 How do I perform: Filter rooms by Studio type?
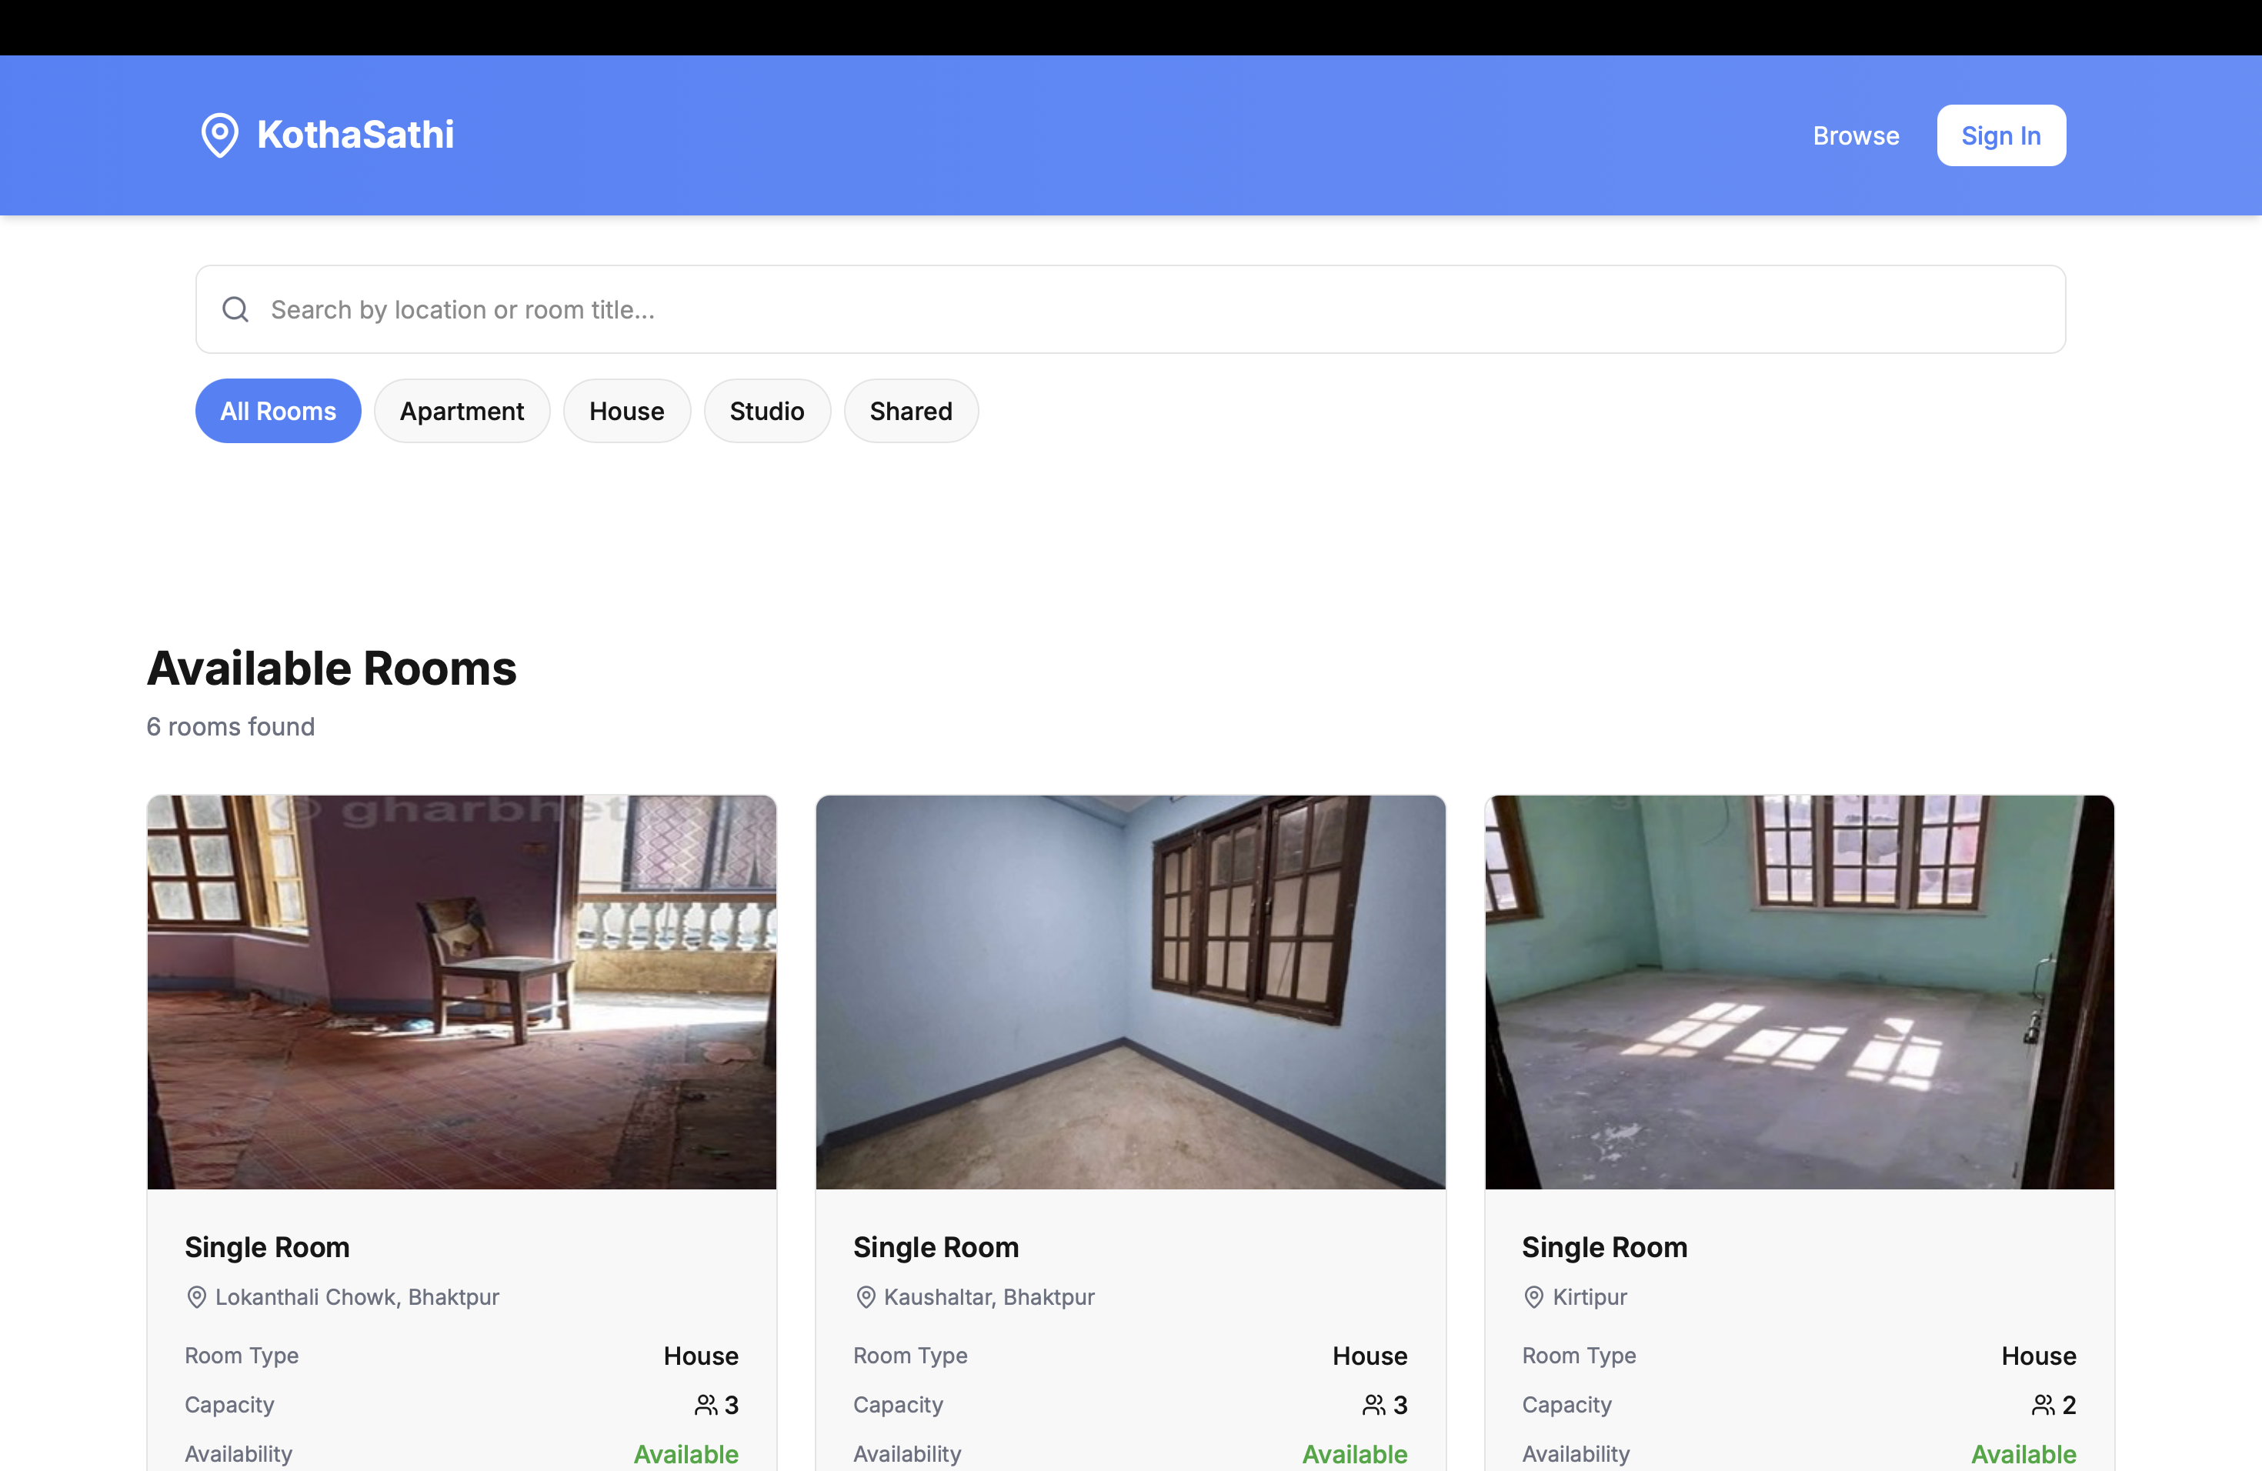767,411
